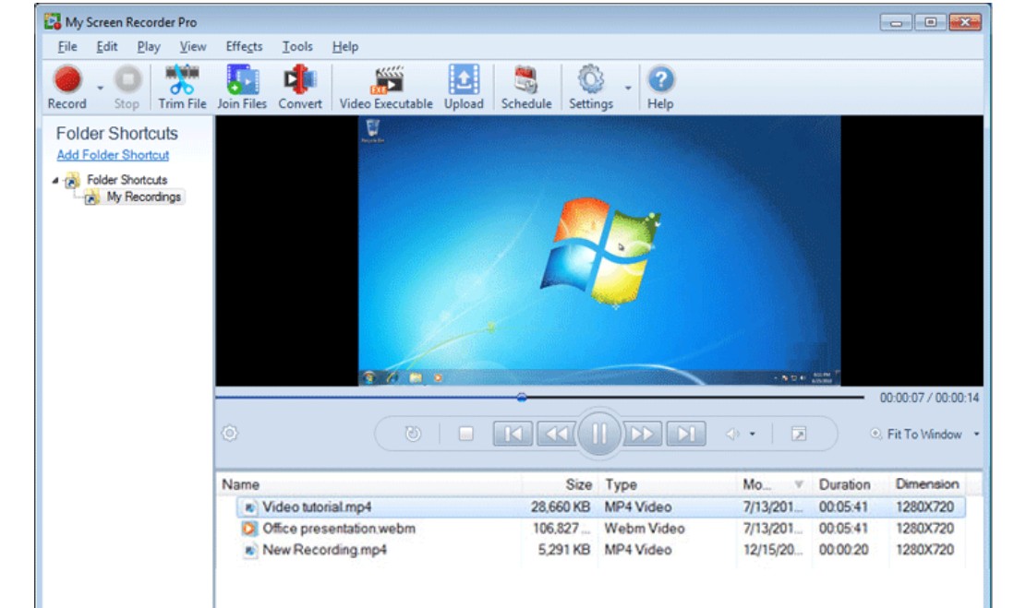Pause the playing video
The width and height of the screenshot is (1026, 608).
coord(598,434)
